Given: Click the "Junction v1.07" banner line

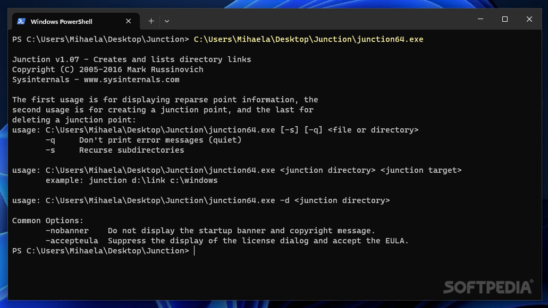Looking at the screenshot, I should point(131,59).
